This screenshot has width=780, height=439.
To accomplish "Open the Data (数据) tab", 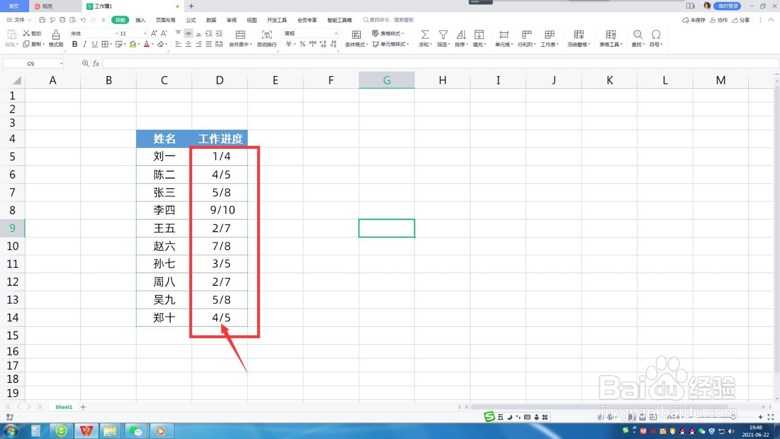I will pyautogui.click(x=211, y=20).
